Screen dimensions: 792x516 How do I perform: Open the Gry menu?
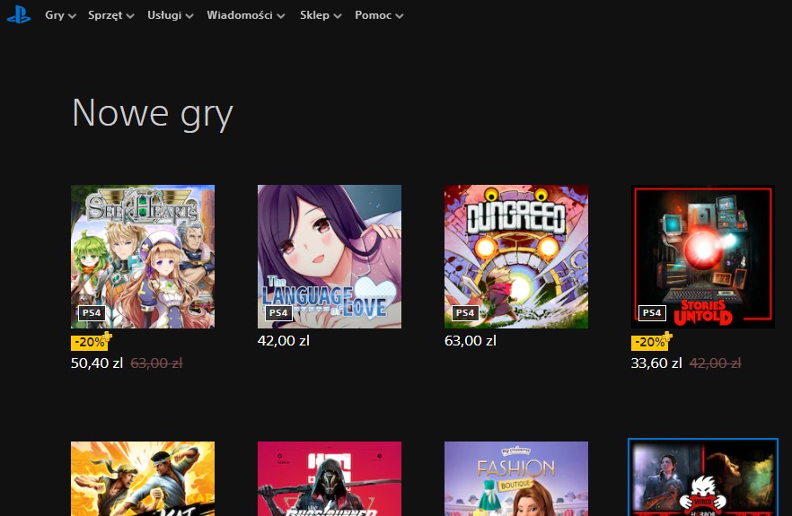[x=60, y=15]
